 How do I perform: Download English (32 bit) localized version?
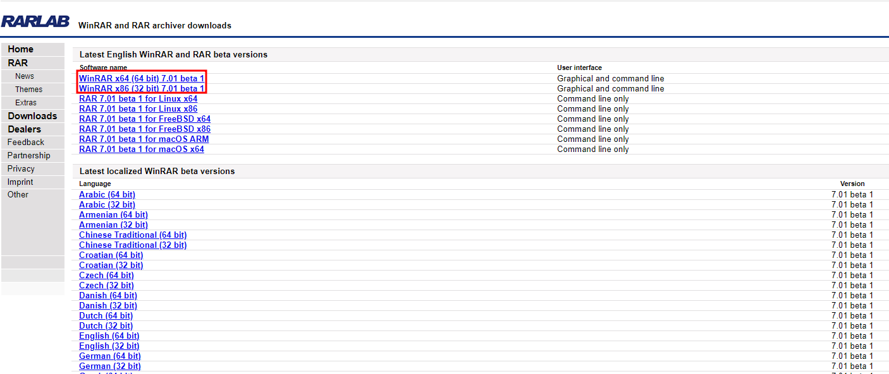click(x=109, y=346)
